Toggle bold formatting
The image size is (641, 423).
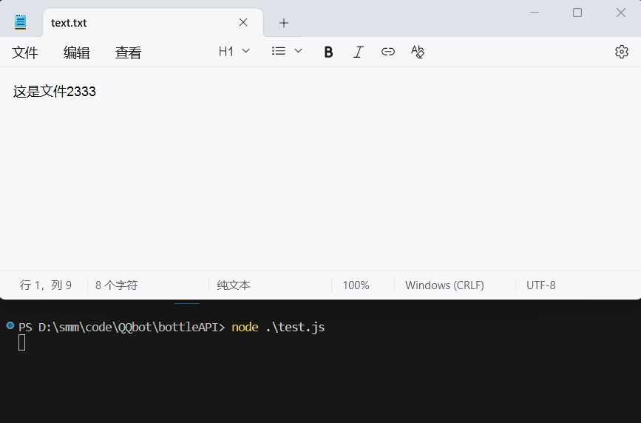coord(328,52)
